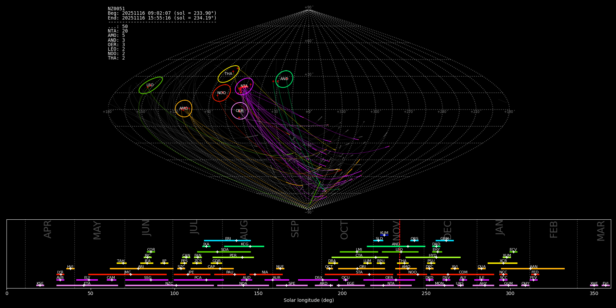The height and width of the screenshot is (308, 616).
Task: Click the green LEO radiant ellipse on sky map
Action: pos(151,85)
